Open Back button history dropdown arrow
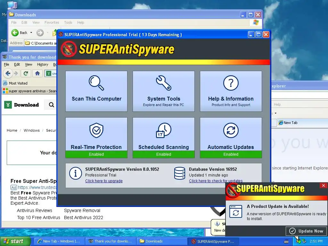The image size is (328, 246). click(x=31, y=33)
